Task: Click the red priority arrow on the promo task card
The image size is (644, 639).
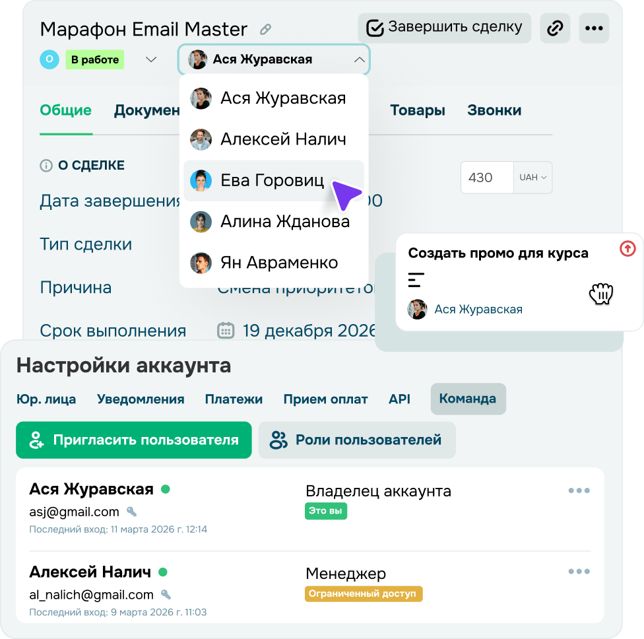Action: pos(627,250)
